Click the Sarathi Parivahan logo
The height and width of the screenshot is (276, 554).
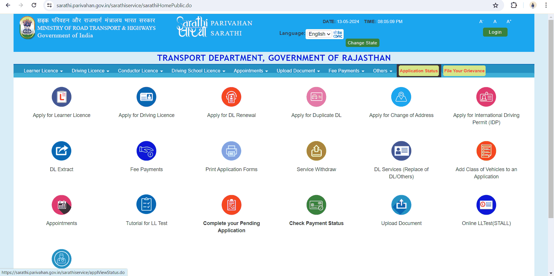click(x=214, y=27)
